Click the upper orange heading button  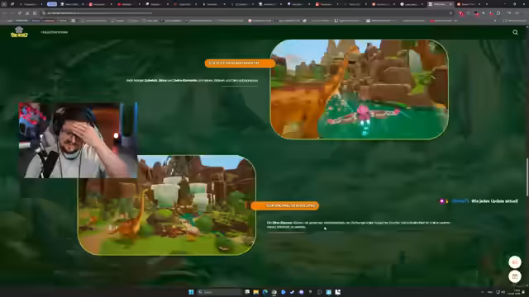point(240,63)
